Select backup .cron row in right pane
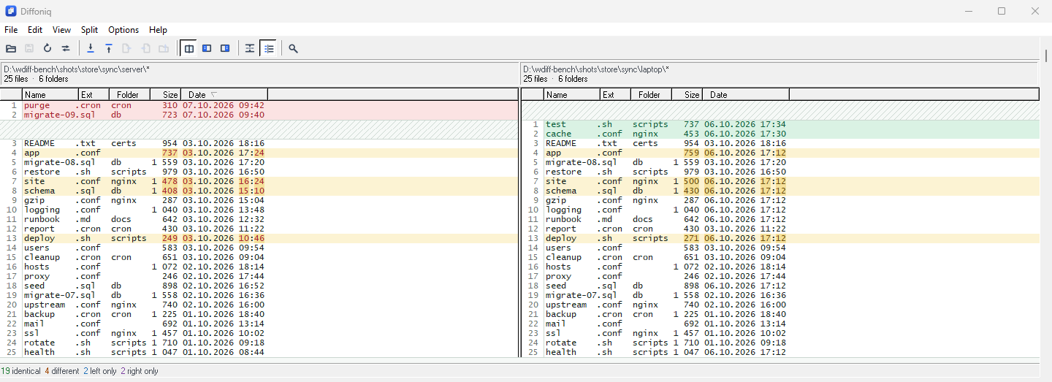1052x382 pixels. click(x=780, y=314)
